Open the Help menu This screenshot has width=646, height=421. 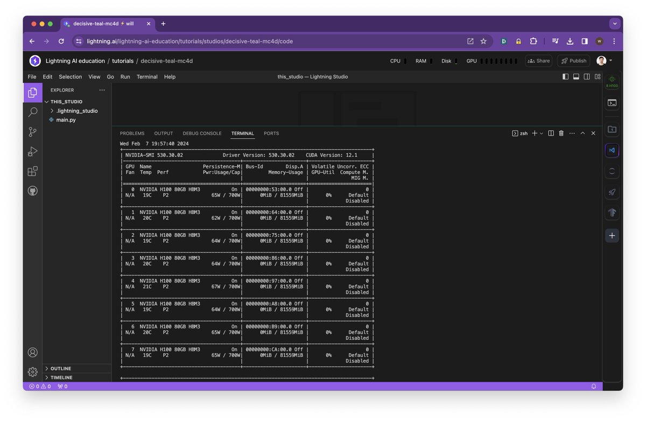(x=170, y=76)
